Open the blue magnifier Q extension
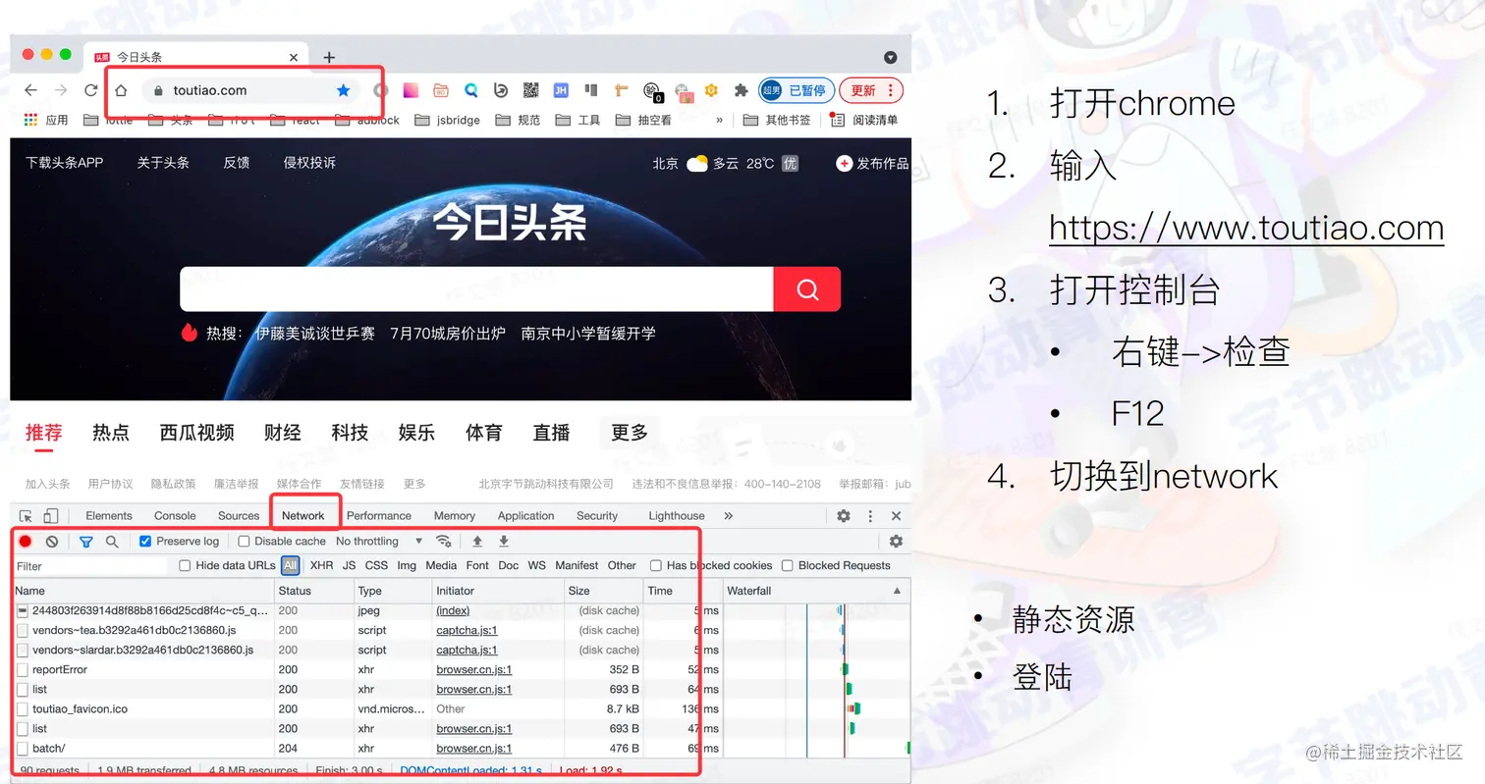This screenshot has width=1485, height=784. pyautogui.click(x=471, y=90)
